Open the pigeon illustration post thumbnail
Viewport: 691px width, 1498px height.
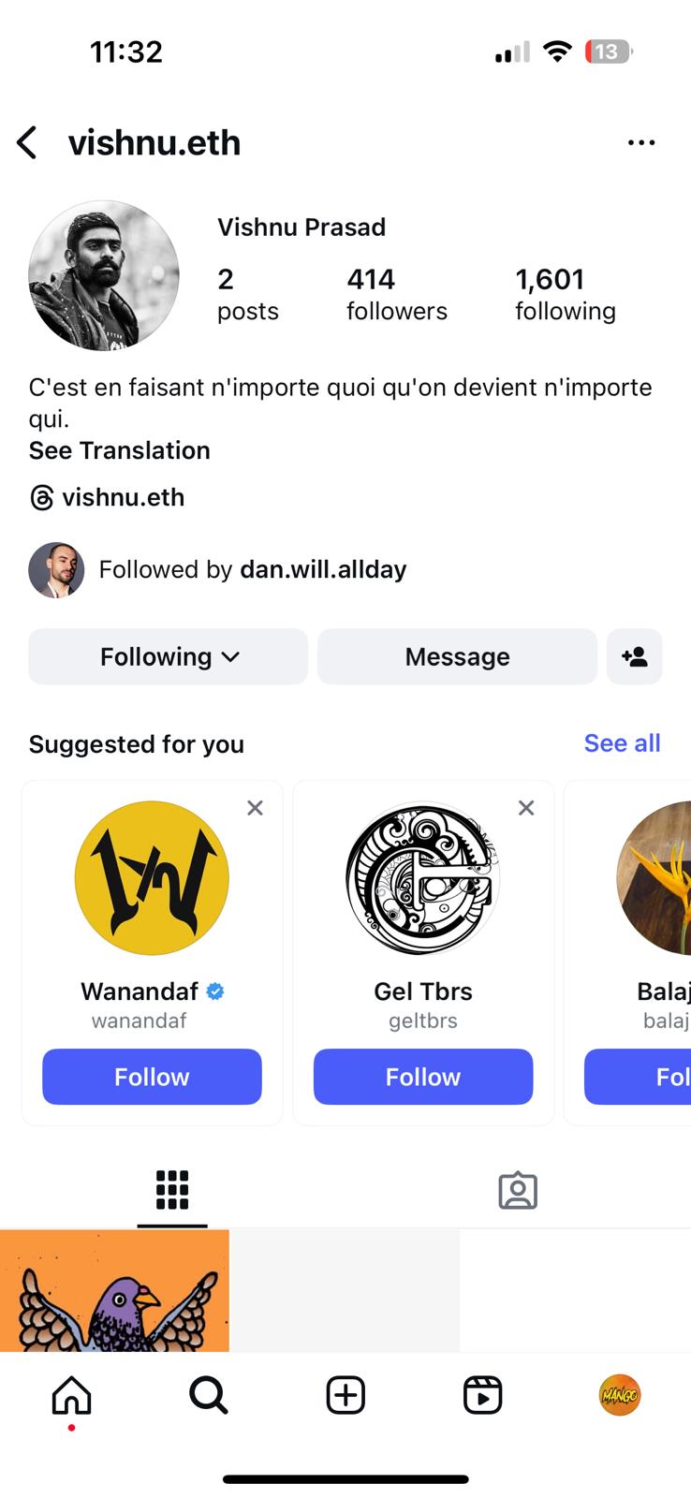point(114,1290)
